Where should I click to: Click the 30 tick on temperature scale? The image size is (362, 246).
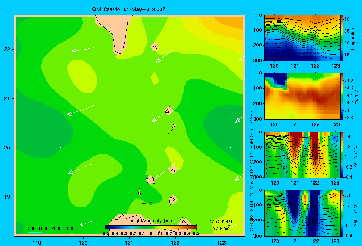[x=347, y=19]
